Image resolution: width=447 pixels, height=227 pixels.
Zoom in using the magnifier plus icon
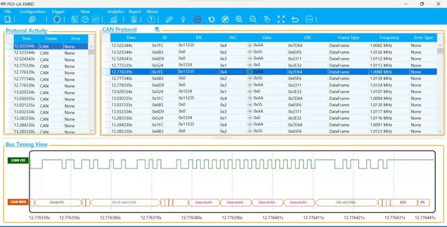[239, 20]
